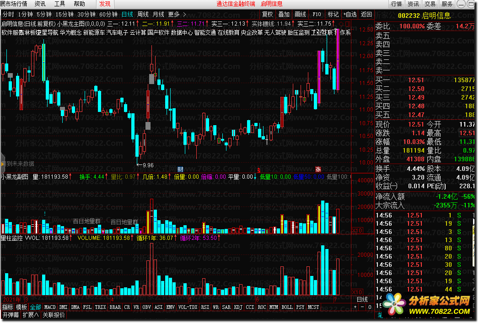Select the 30分钟 period

pyautogui.click(x=86, y=14)
